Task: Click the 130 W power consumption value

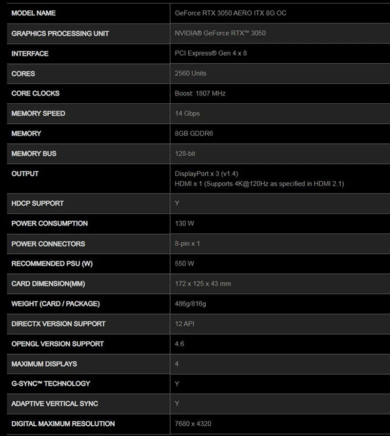Action: pyautogui.click(x=184, y=223)
